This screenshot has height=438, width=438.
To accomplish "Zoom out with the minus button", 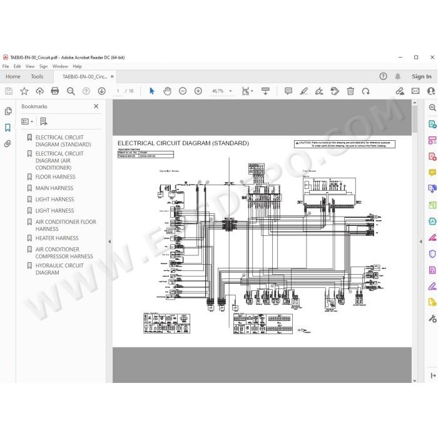I will pos(183,91).
